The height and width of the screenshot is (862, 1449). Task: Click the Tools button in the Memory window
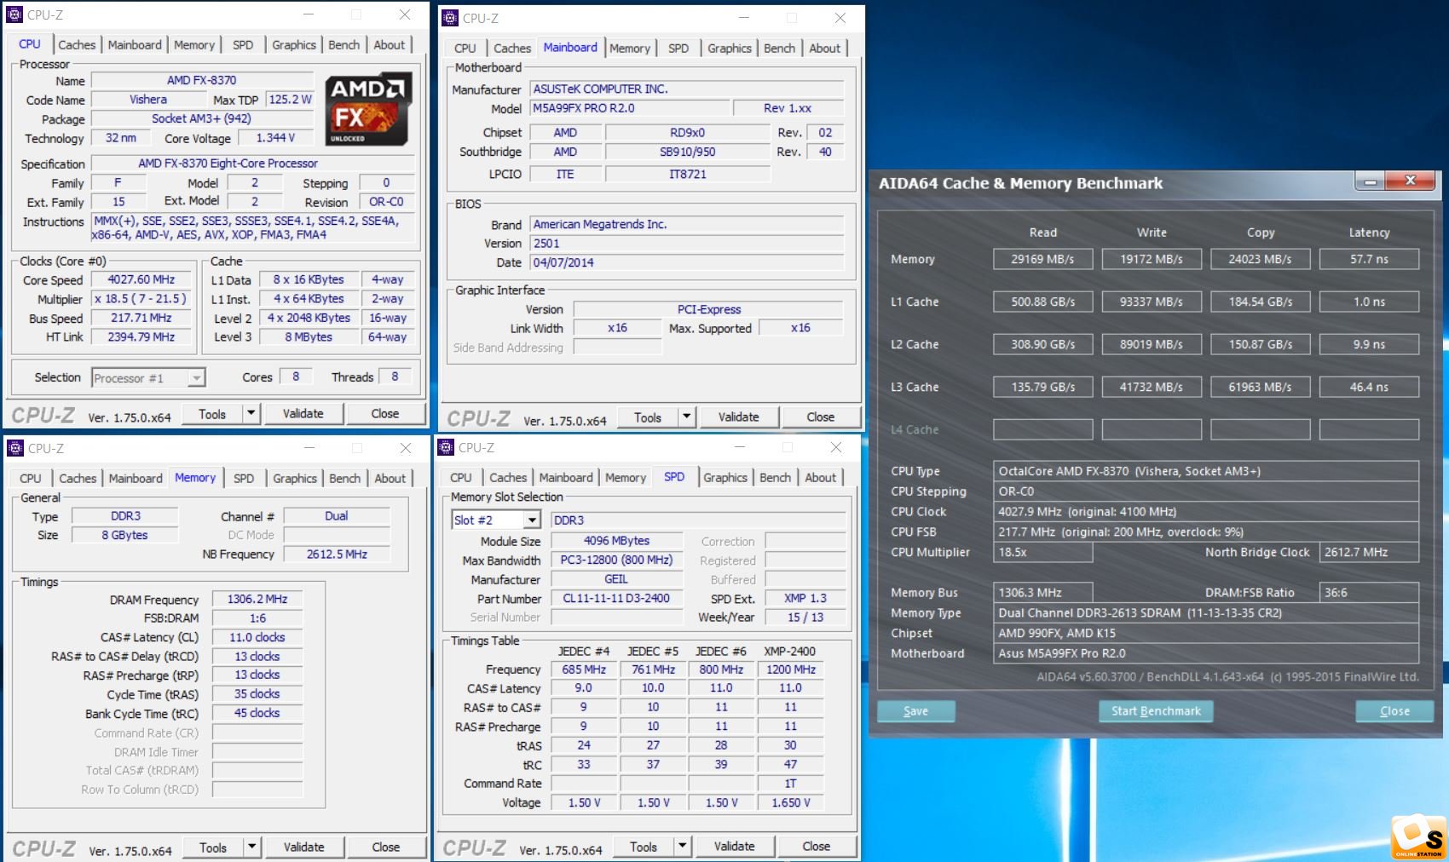213,847
